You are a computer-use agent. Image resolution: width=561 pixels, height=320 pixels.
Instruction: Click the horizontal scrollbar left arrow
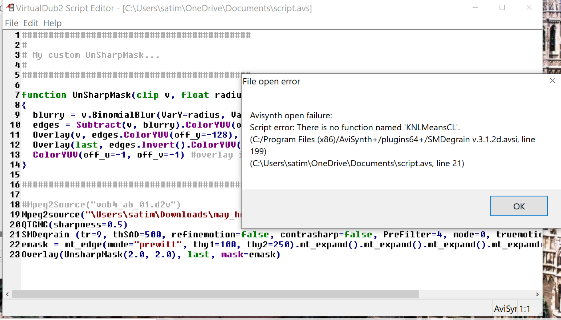[x=7, y=294]
